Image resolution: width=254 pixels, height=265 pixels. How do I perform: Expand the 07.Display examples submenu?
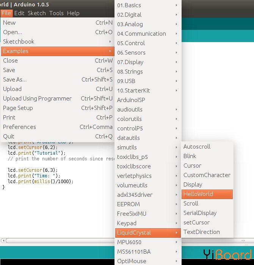coord(148,62)
